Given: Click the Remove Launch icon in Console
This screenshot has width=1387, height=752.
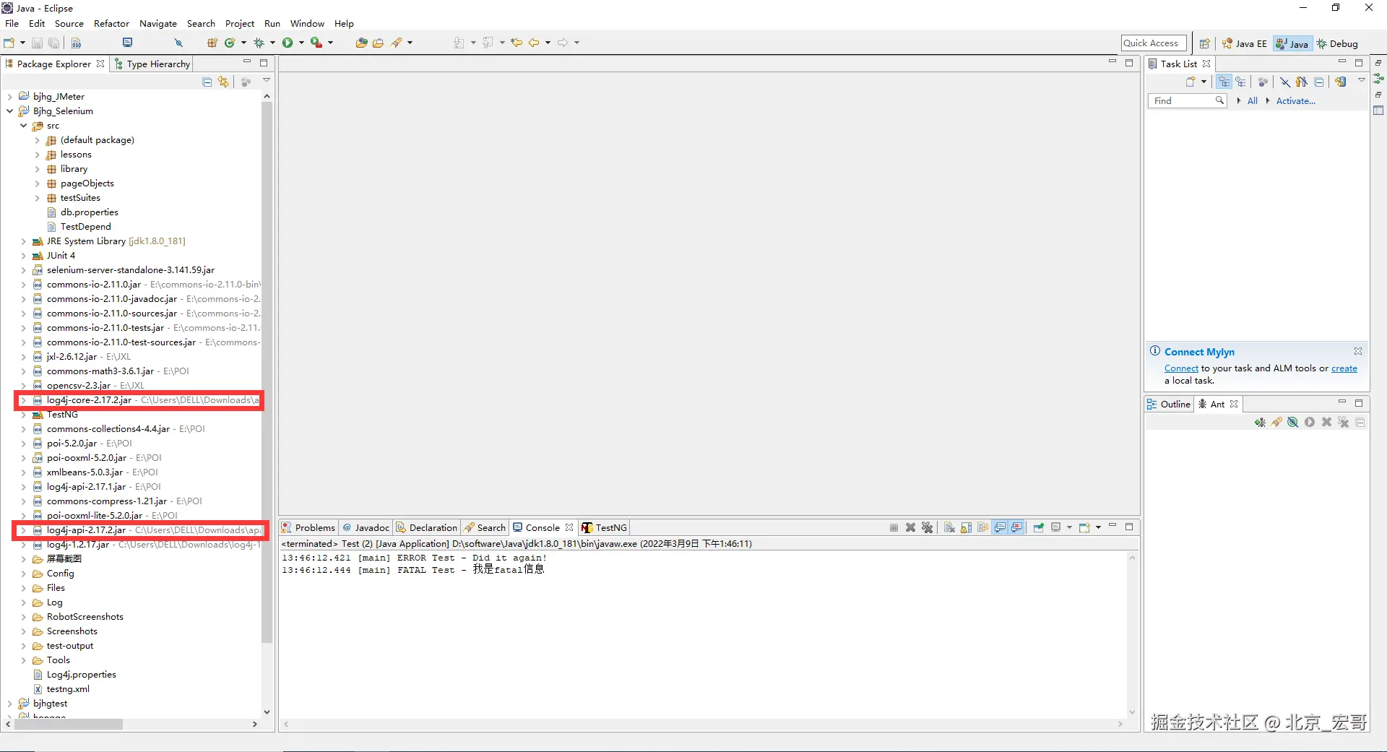Looking at the screenshot, I should pos(911,527).
